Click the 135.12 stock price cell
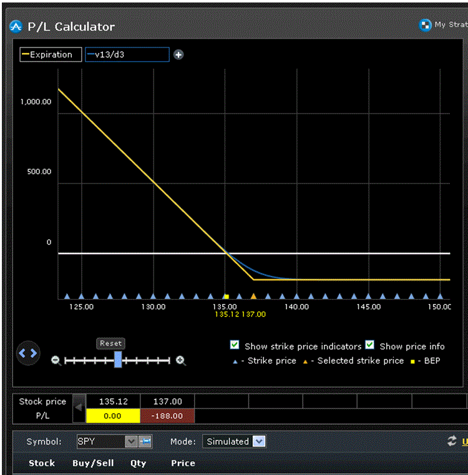The width and height of the screenshot is (468, 475). [113, 401]
